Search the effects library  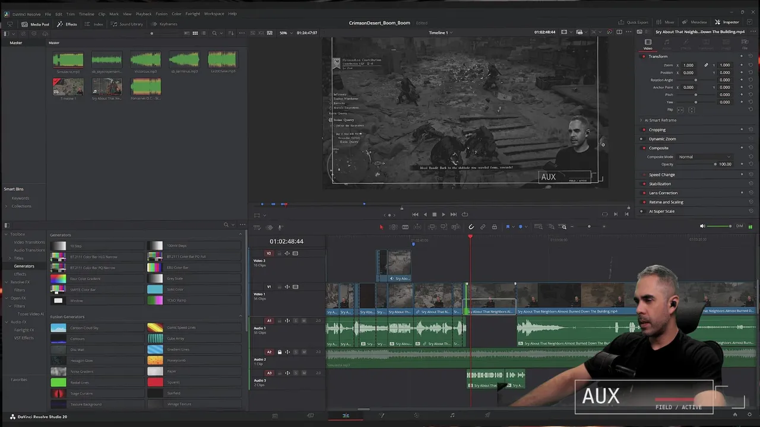click(x=226, y=225)
